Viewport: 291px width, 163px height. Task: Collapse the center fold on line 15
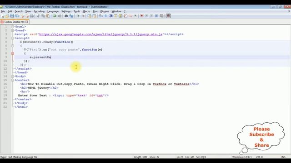[13, 80]
